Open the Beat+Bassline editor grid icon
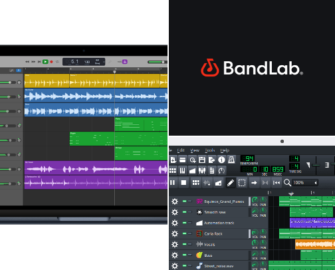Image resolution: width=335 pixels, height=270 pixels. 173,170
